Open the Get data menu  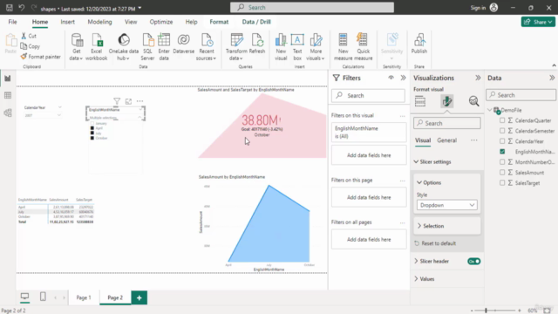[77, 47]
